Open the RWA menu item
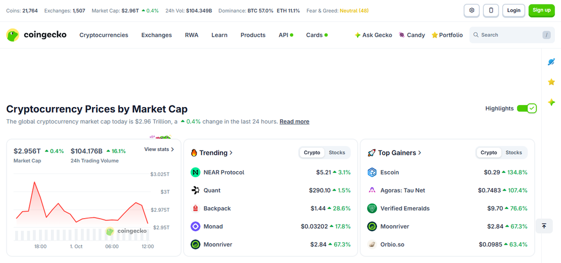The image size is (561, 263). click(191, 35)
